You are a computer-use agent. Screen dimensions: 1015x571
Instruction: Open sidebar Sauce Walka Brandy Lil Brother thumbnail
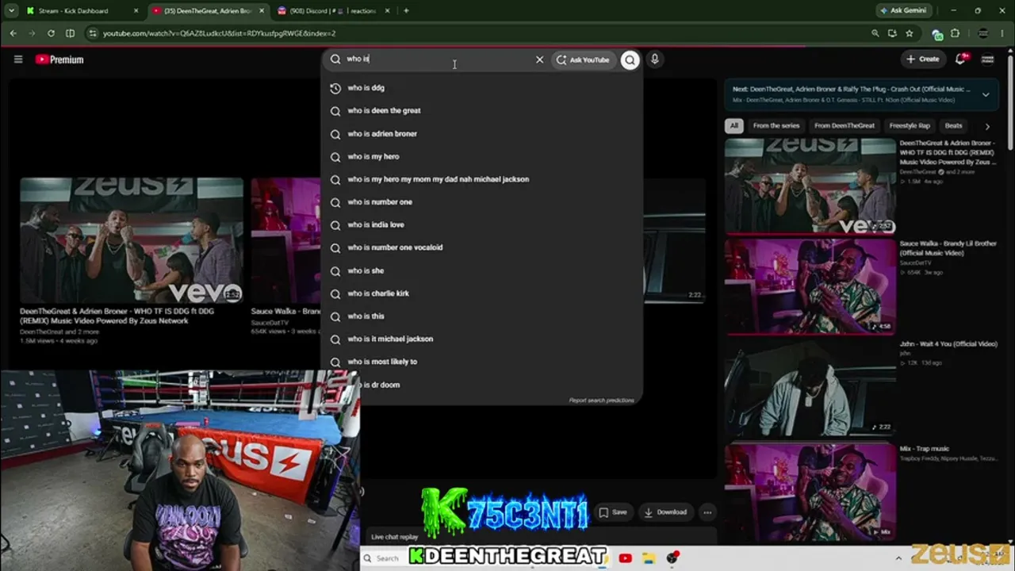tap(810, 286)
